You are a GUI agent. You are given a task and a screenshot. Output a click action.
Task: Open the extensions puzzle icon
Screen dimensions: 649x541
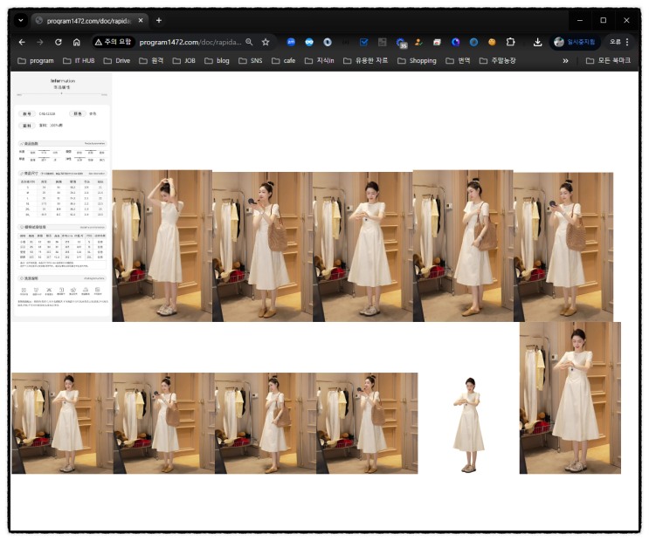(511, 42)
